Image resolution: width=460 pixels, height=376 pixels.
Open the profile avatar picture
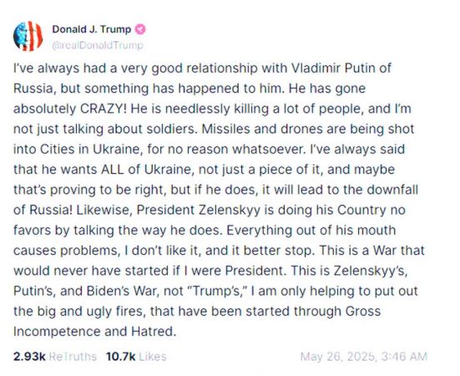coord(28,37)
